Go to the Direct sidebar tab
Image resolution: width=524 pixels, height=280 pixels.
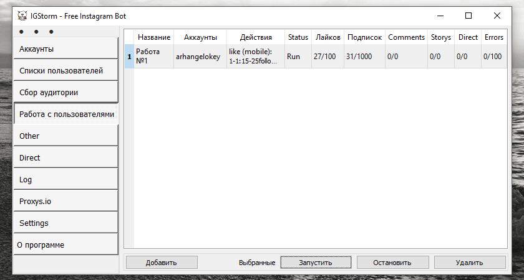66,157
